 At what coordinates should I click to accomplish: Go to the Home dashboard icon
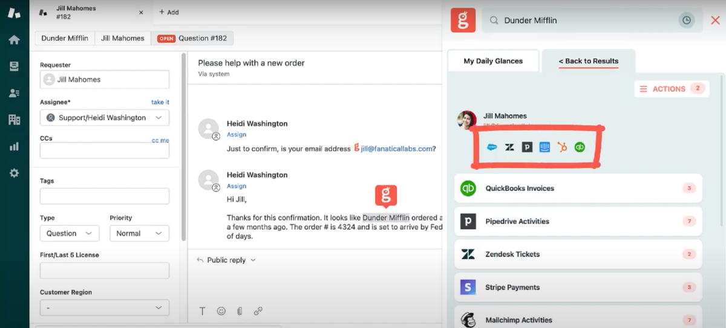14,40
